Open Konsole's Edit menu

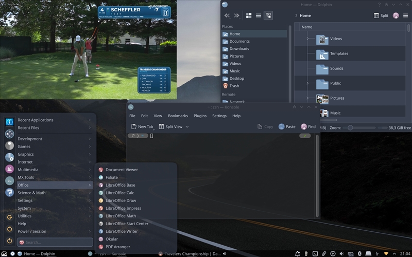(144, 116)
